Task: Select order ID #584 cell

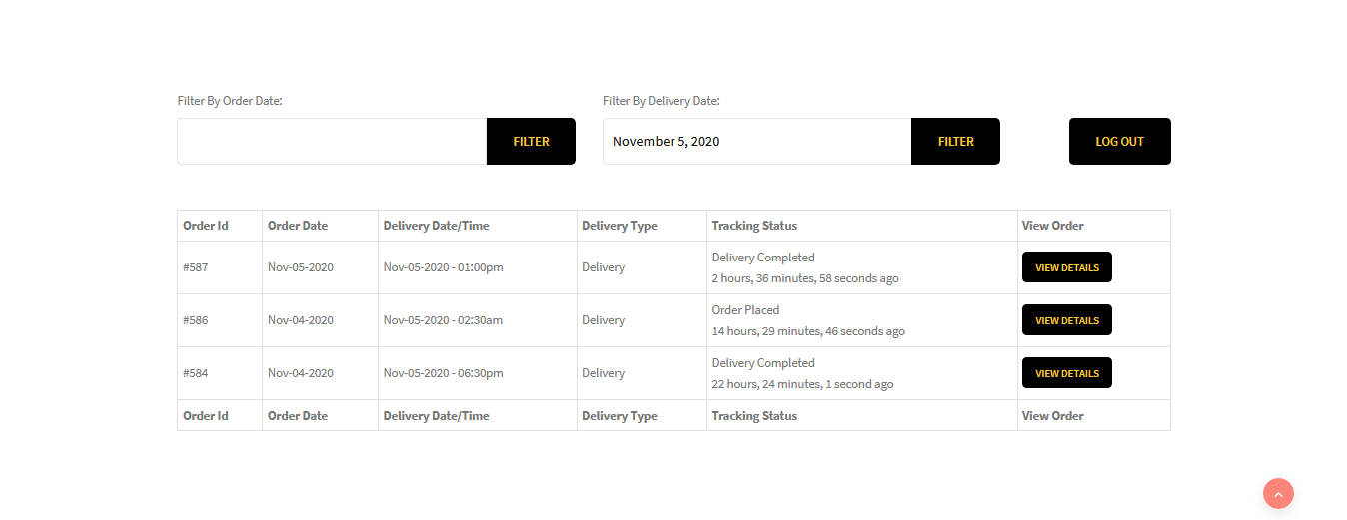Action: 196,373
